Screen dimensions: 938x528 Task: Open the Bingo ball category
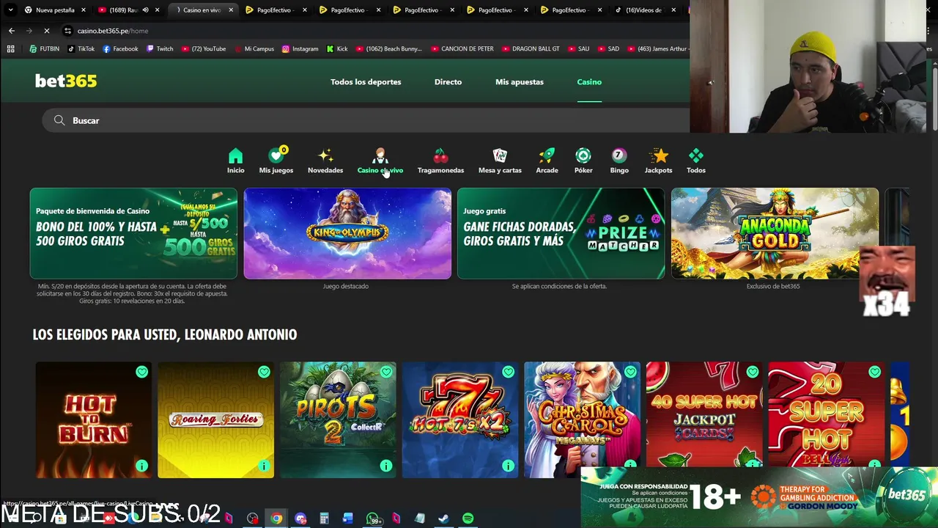tap(619, 161)
